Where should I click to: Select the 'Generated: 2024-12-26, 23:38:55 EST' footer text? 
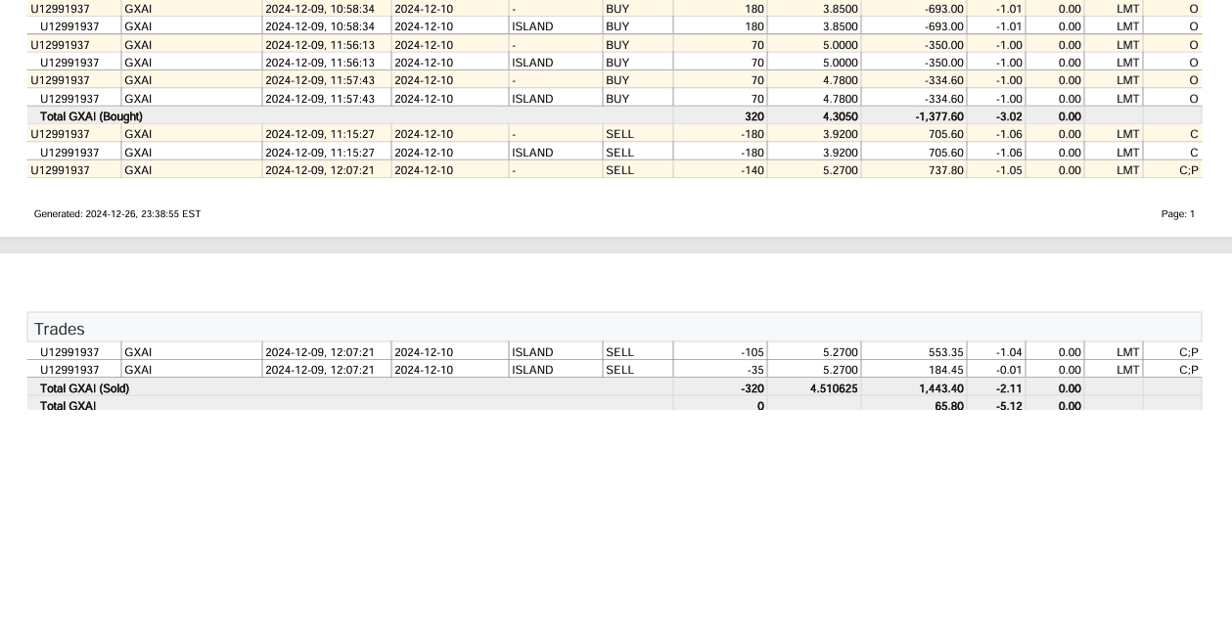(x=117, y=213)
